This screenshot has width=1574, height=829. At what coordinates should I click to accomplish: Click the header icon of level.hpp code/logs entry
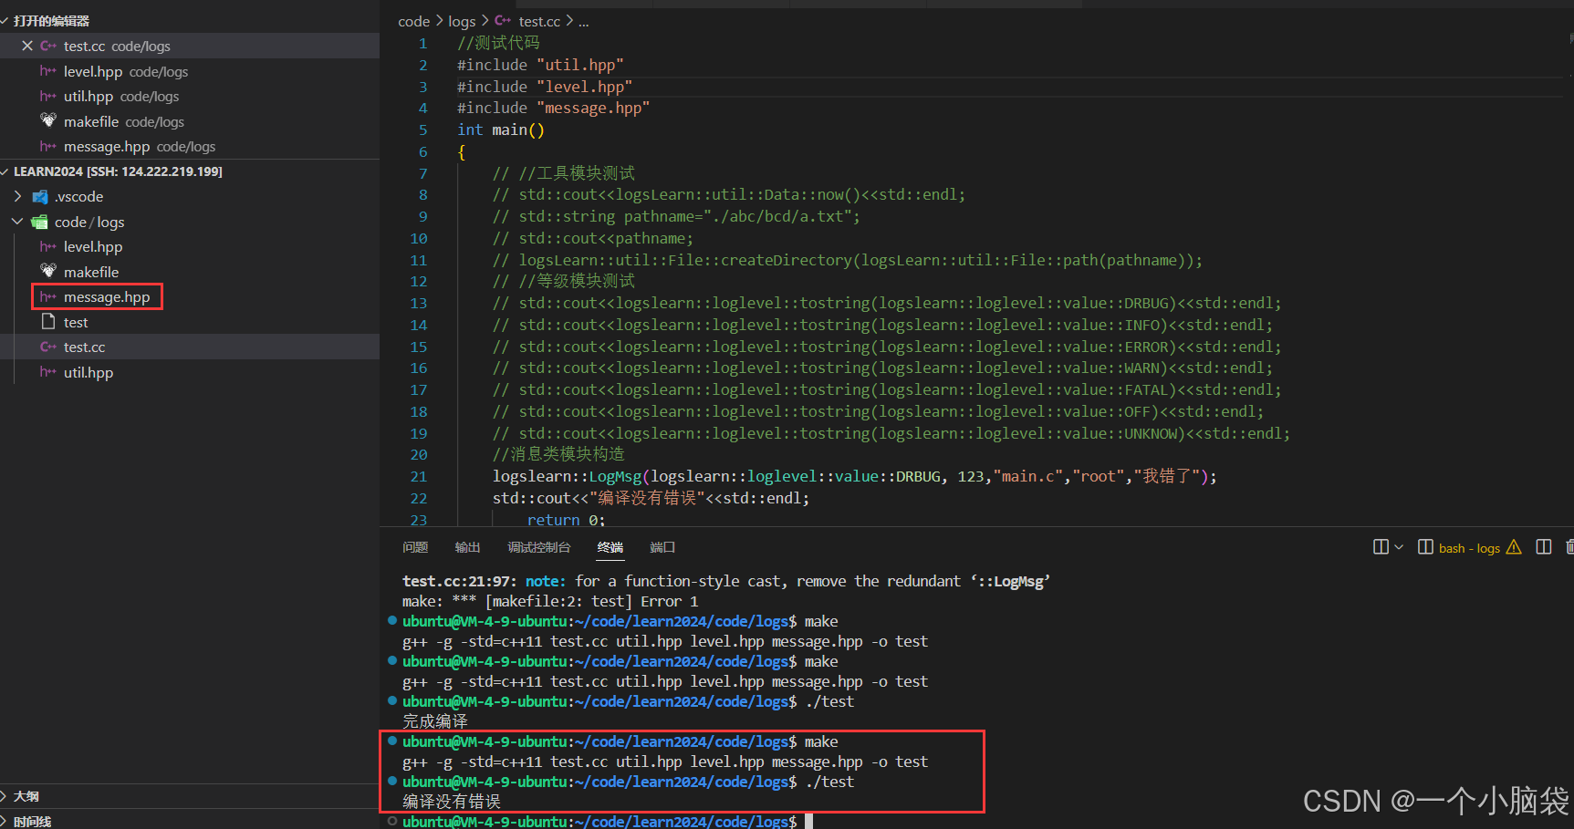pos(48,71)
